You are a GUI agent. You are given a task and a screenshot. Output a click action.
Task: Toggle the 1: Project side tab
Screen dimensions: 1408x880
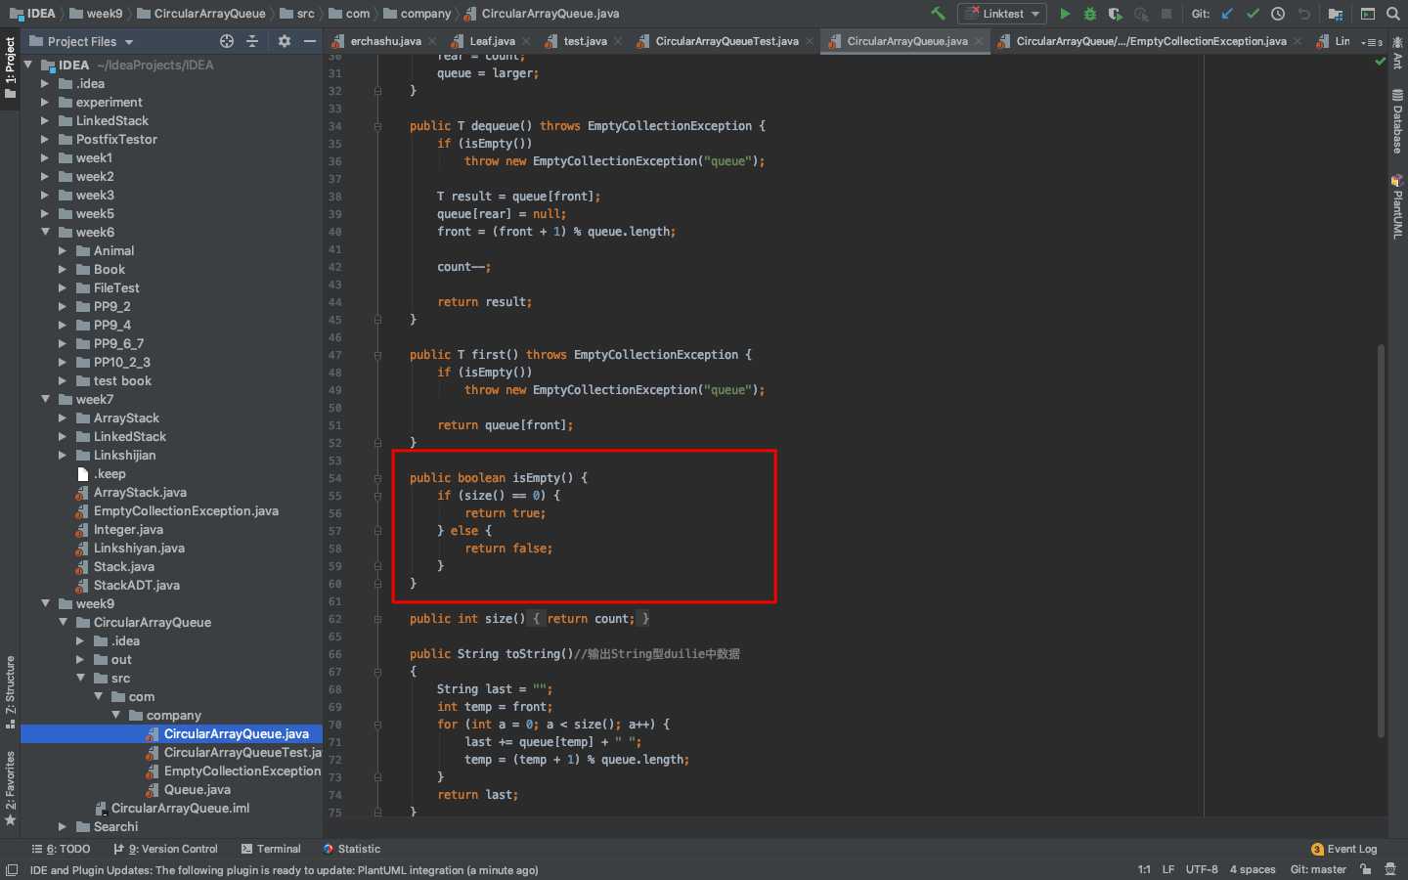10,68
